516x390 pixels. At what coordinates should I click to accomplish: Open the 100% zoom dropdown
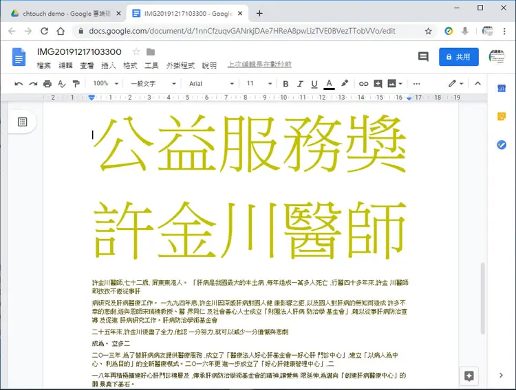105,84
